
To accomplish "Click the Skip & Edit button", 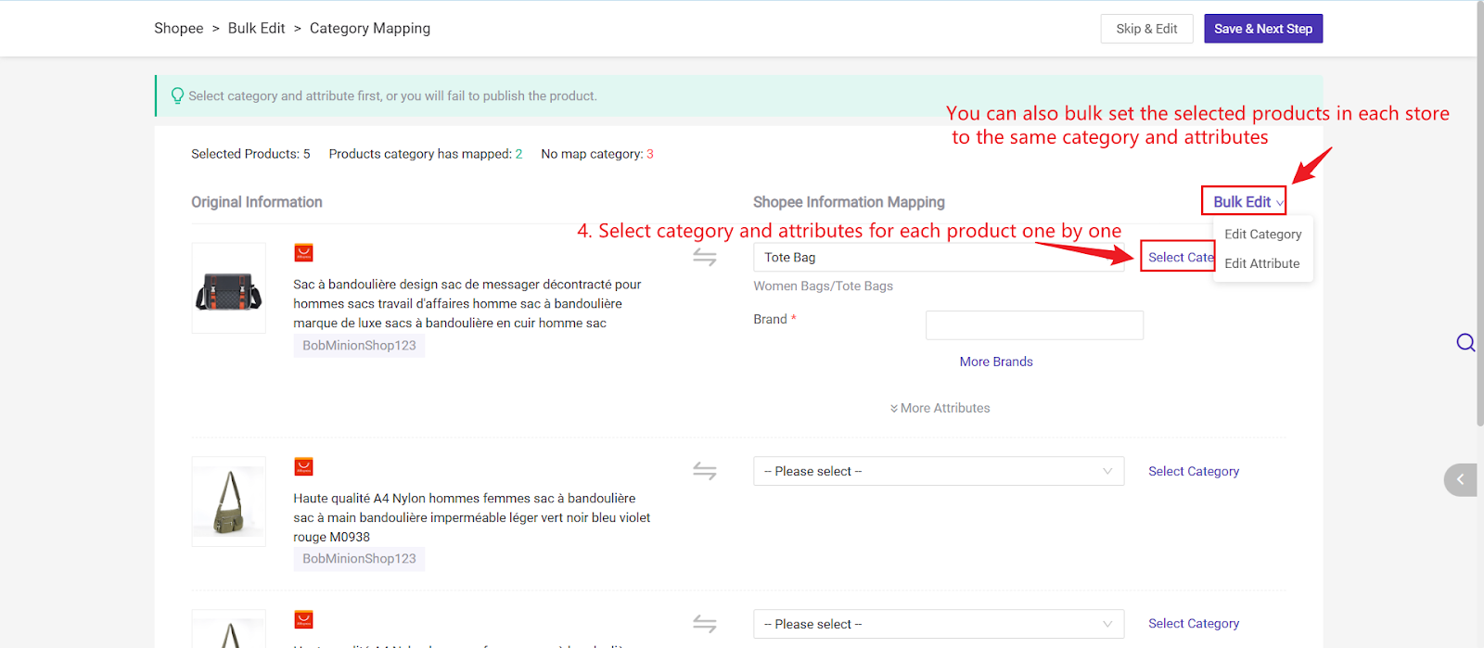I will tap(1145, 28).
